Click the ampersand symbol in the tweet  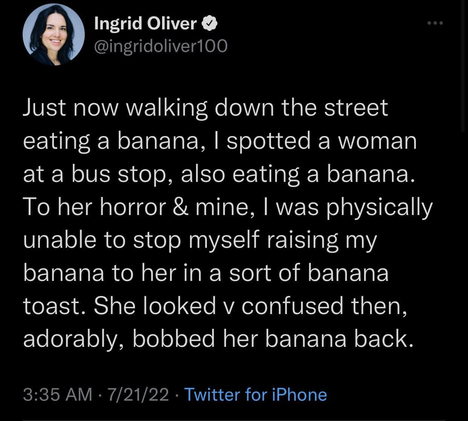tap(182, 208)
